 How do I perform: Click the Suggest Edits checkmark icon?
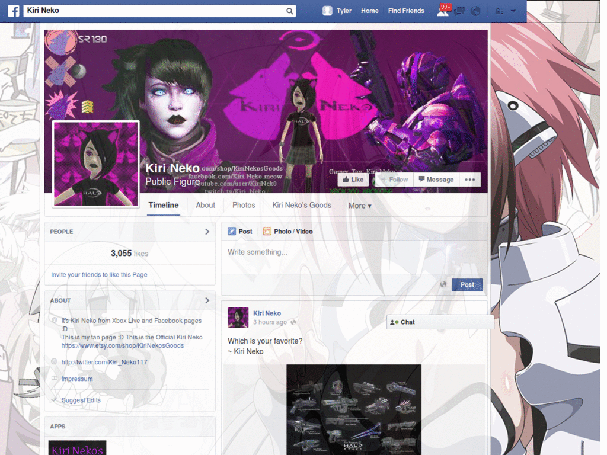click(x=54, y=400)
